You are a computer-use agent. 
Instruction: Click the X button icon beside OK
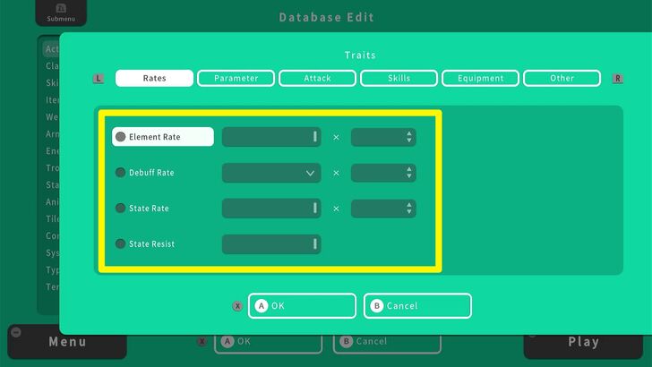tap(237, 306)
